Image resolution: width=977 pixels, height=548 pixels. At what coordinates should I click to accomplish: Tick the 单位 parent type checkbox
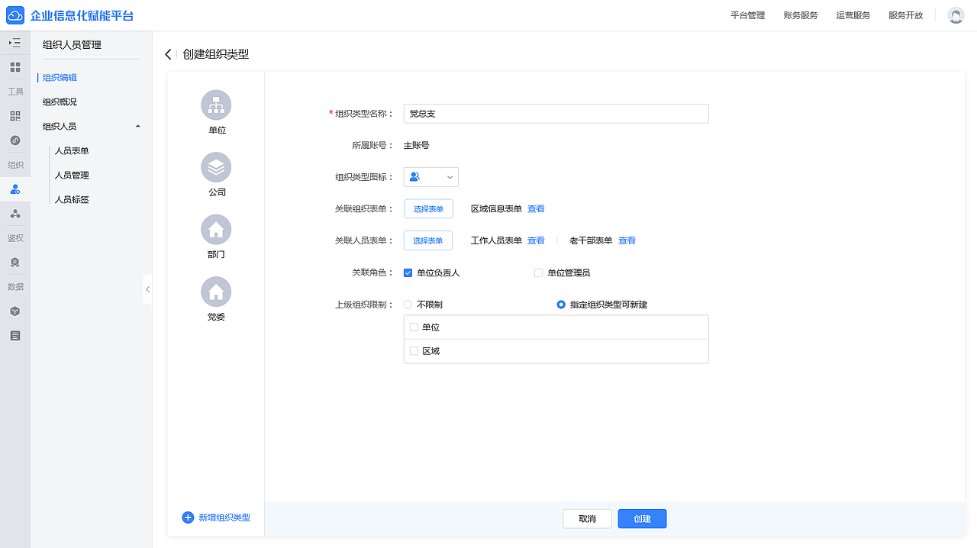(414, 327)
